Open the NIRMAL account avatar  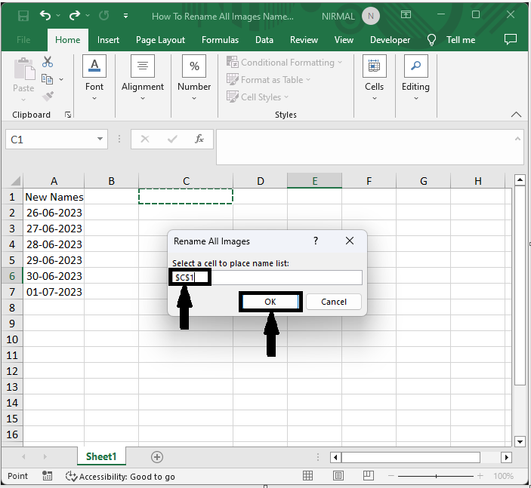(370, 16)
